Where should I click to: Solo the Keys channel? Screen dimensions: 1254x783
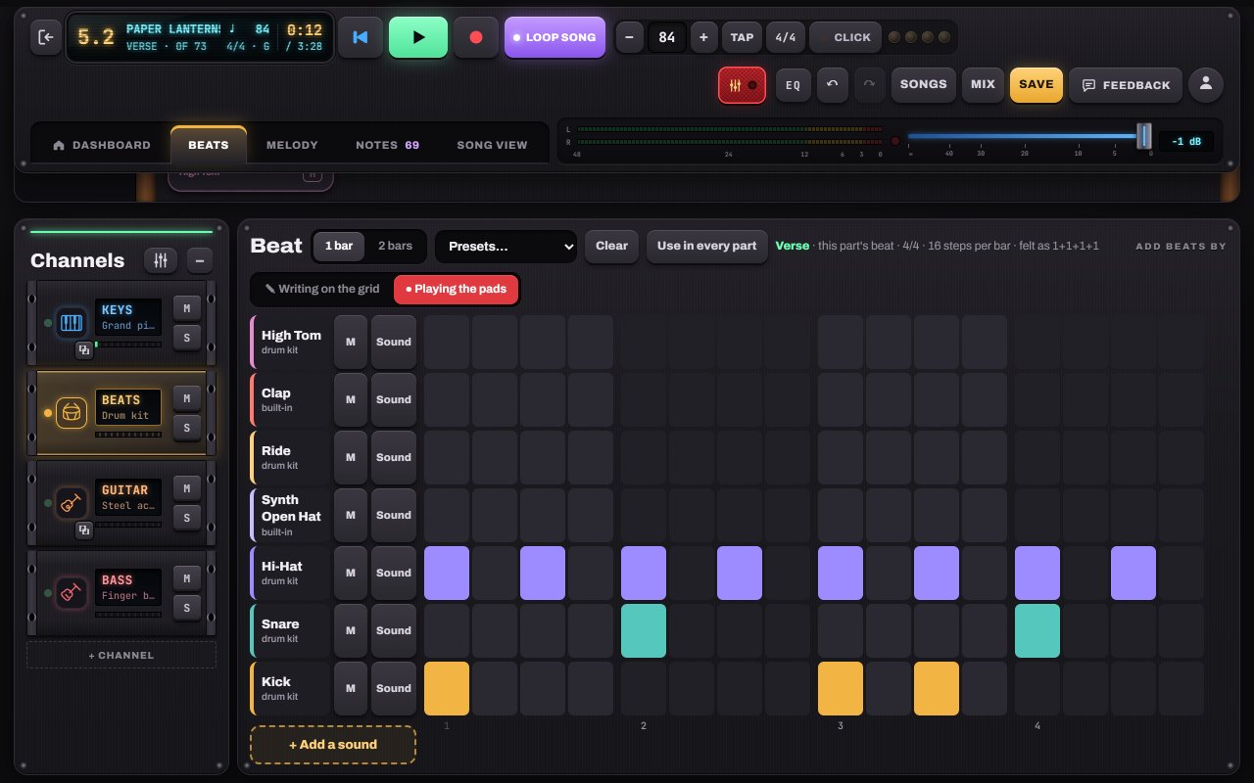click(x=186, y=338)
